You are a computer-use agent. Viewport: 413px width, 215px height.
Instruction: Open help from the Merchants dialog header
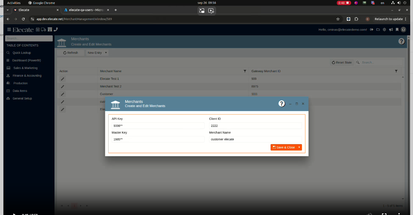tap(281, 104)
